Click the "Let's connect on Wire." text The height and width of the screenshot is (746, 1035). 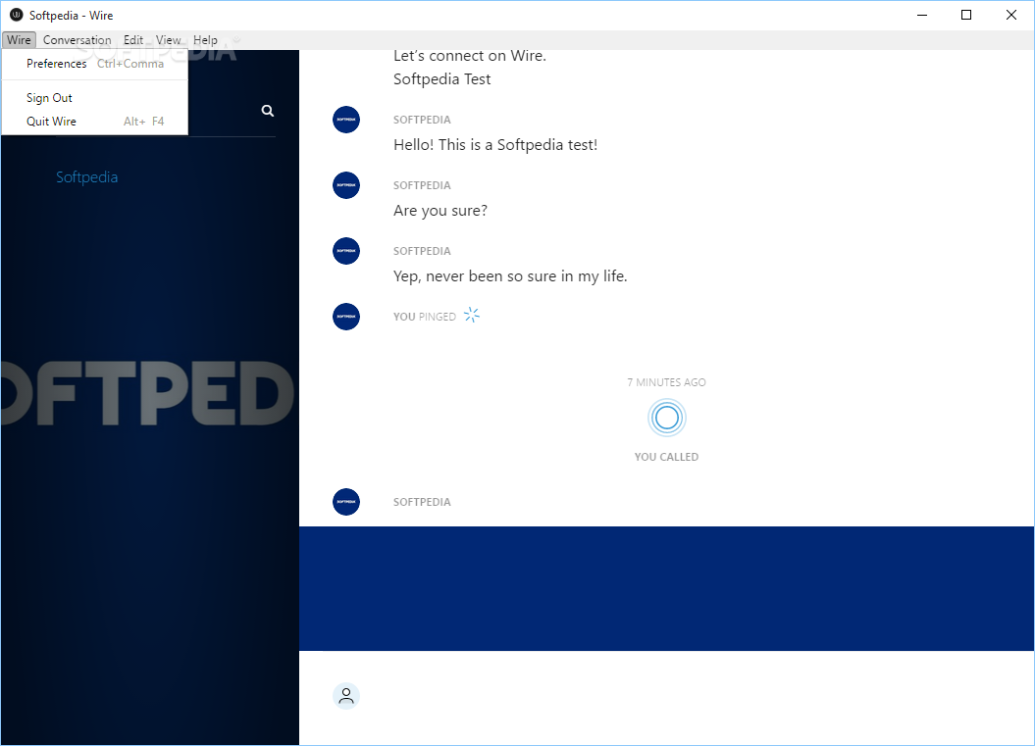[x=470, y=56]
